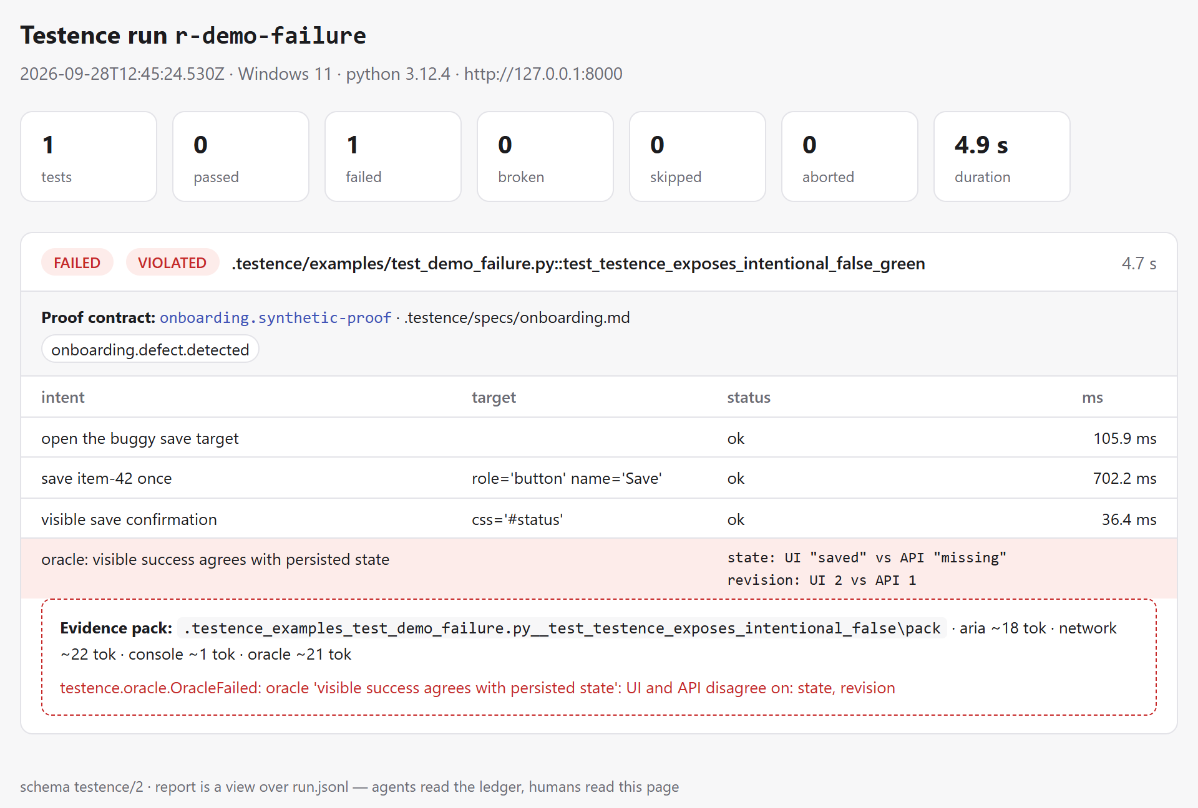Click the role='button' name='Save' target cell
The image size is (1198, 808).
point(567,479)
